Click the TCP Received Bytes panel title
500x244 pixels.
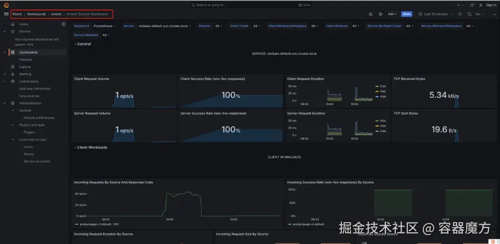409,79
